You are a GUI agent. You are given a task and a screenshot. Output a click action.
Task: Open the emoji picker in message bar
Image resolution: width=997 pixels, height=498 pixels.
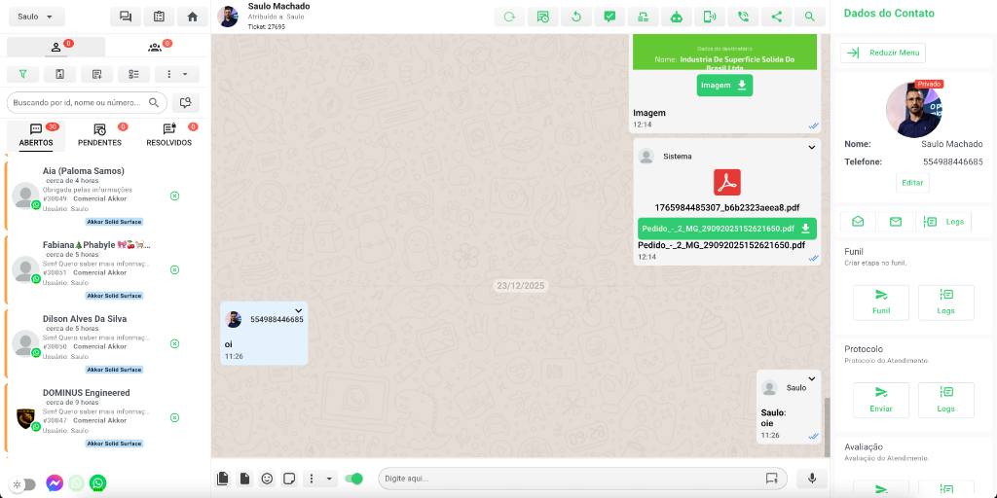tap(267, 479)
